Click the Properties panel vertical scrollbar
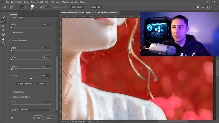Image resolution: width=219 pixels, height=123 pixels. click(57, 83)
